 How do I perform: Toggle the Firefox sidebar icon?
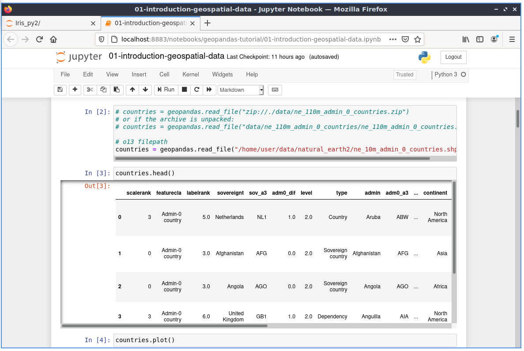click(481, 40)
